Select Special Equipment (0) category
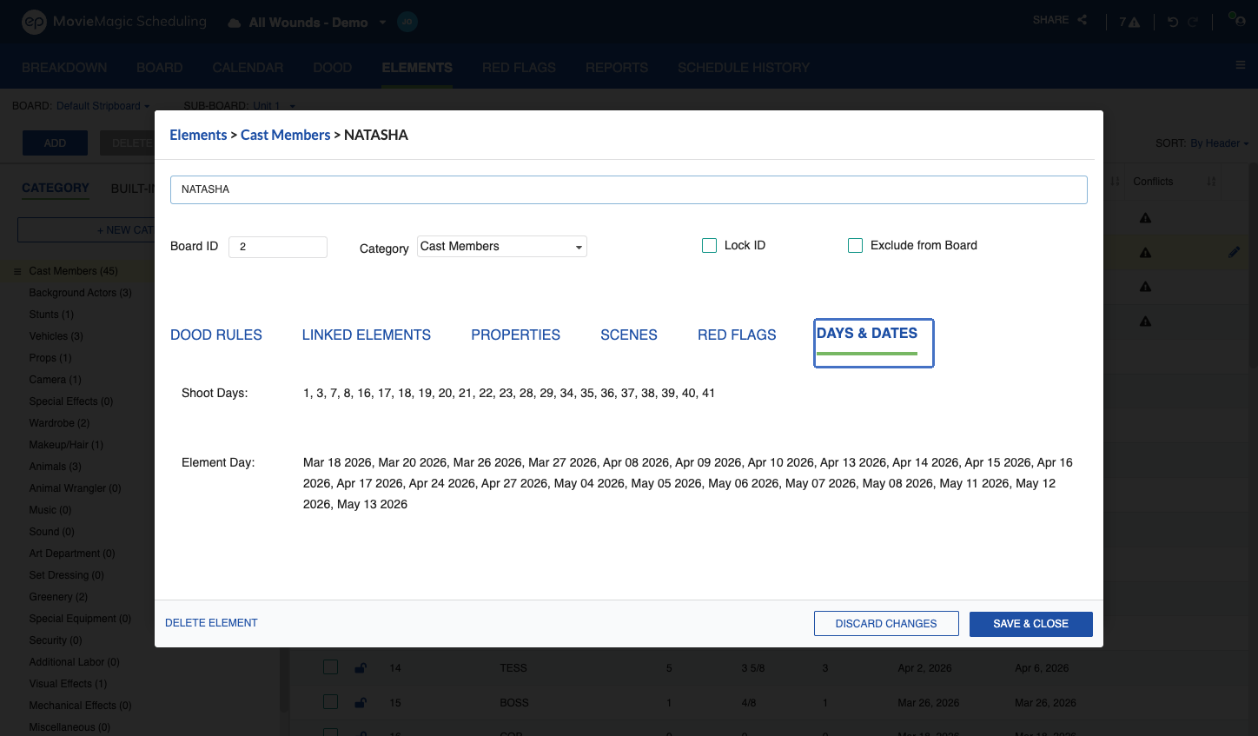 click(x=80, y=619)
